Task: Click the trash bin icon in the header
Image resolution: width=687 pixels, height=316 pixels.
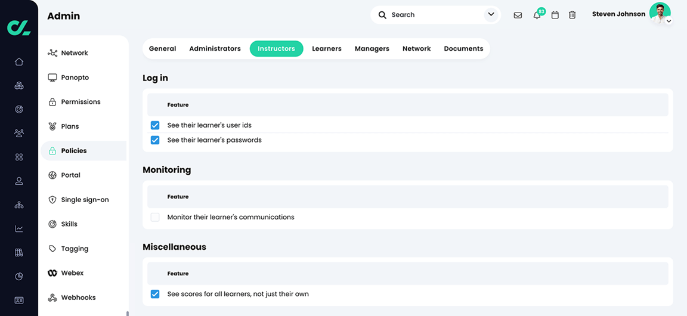Action: (572, 15)
